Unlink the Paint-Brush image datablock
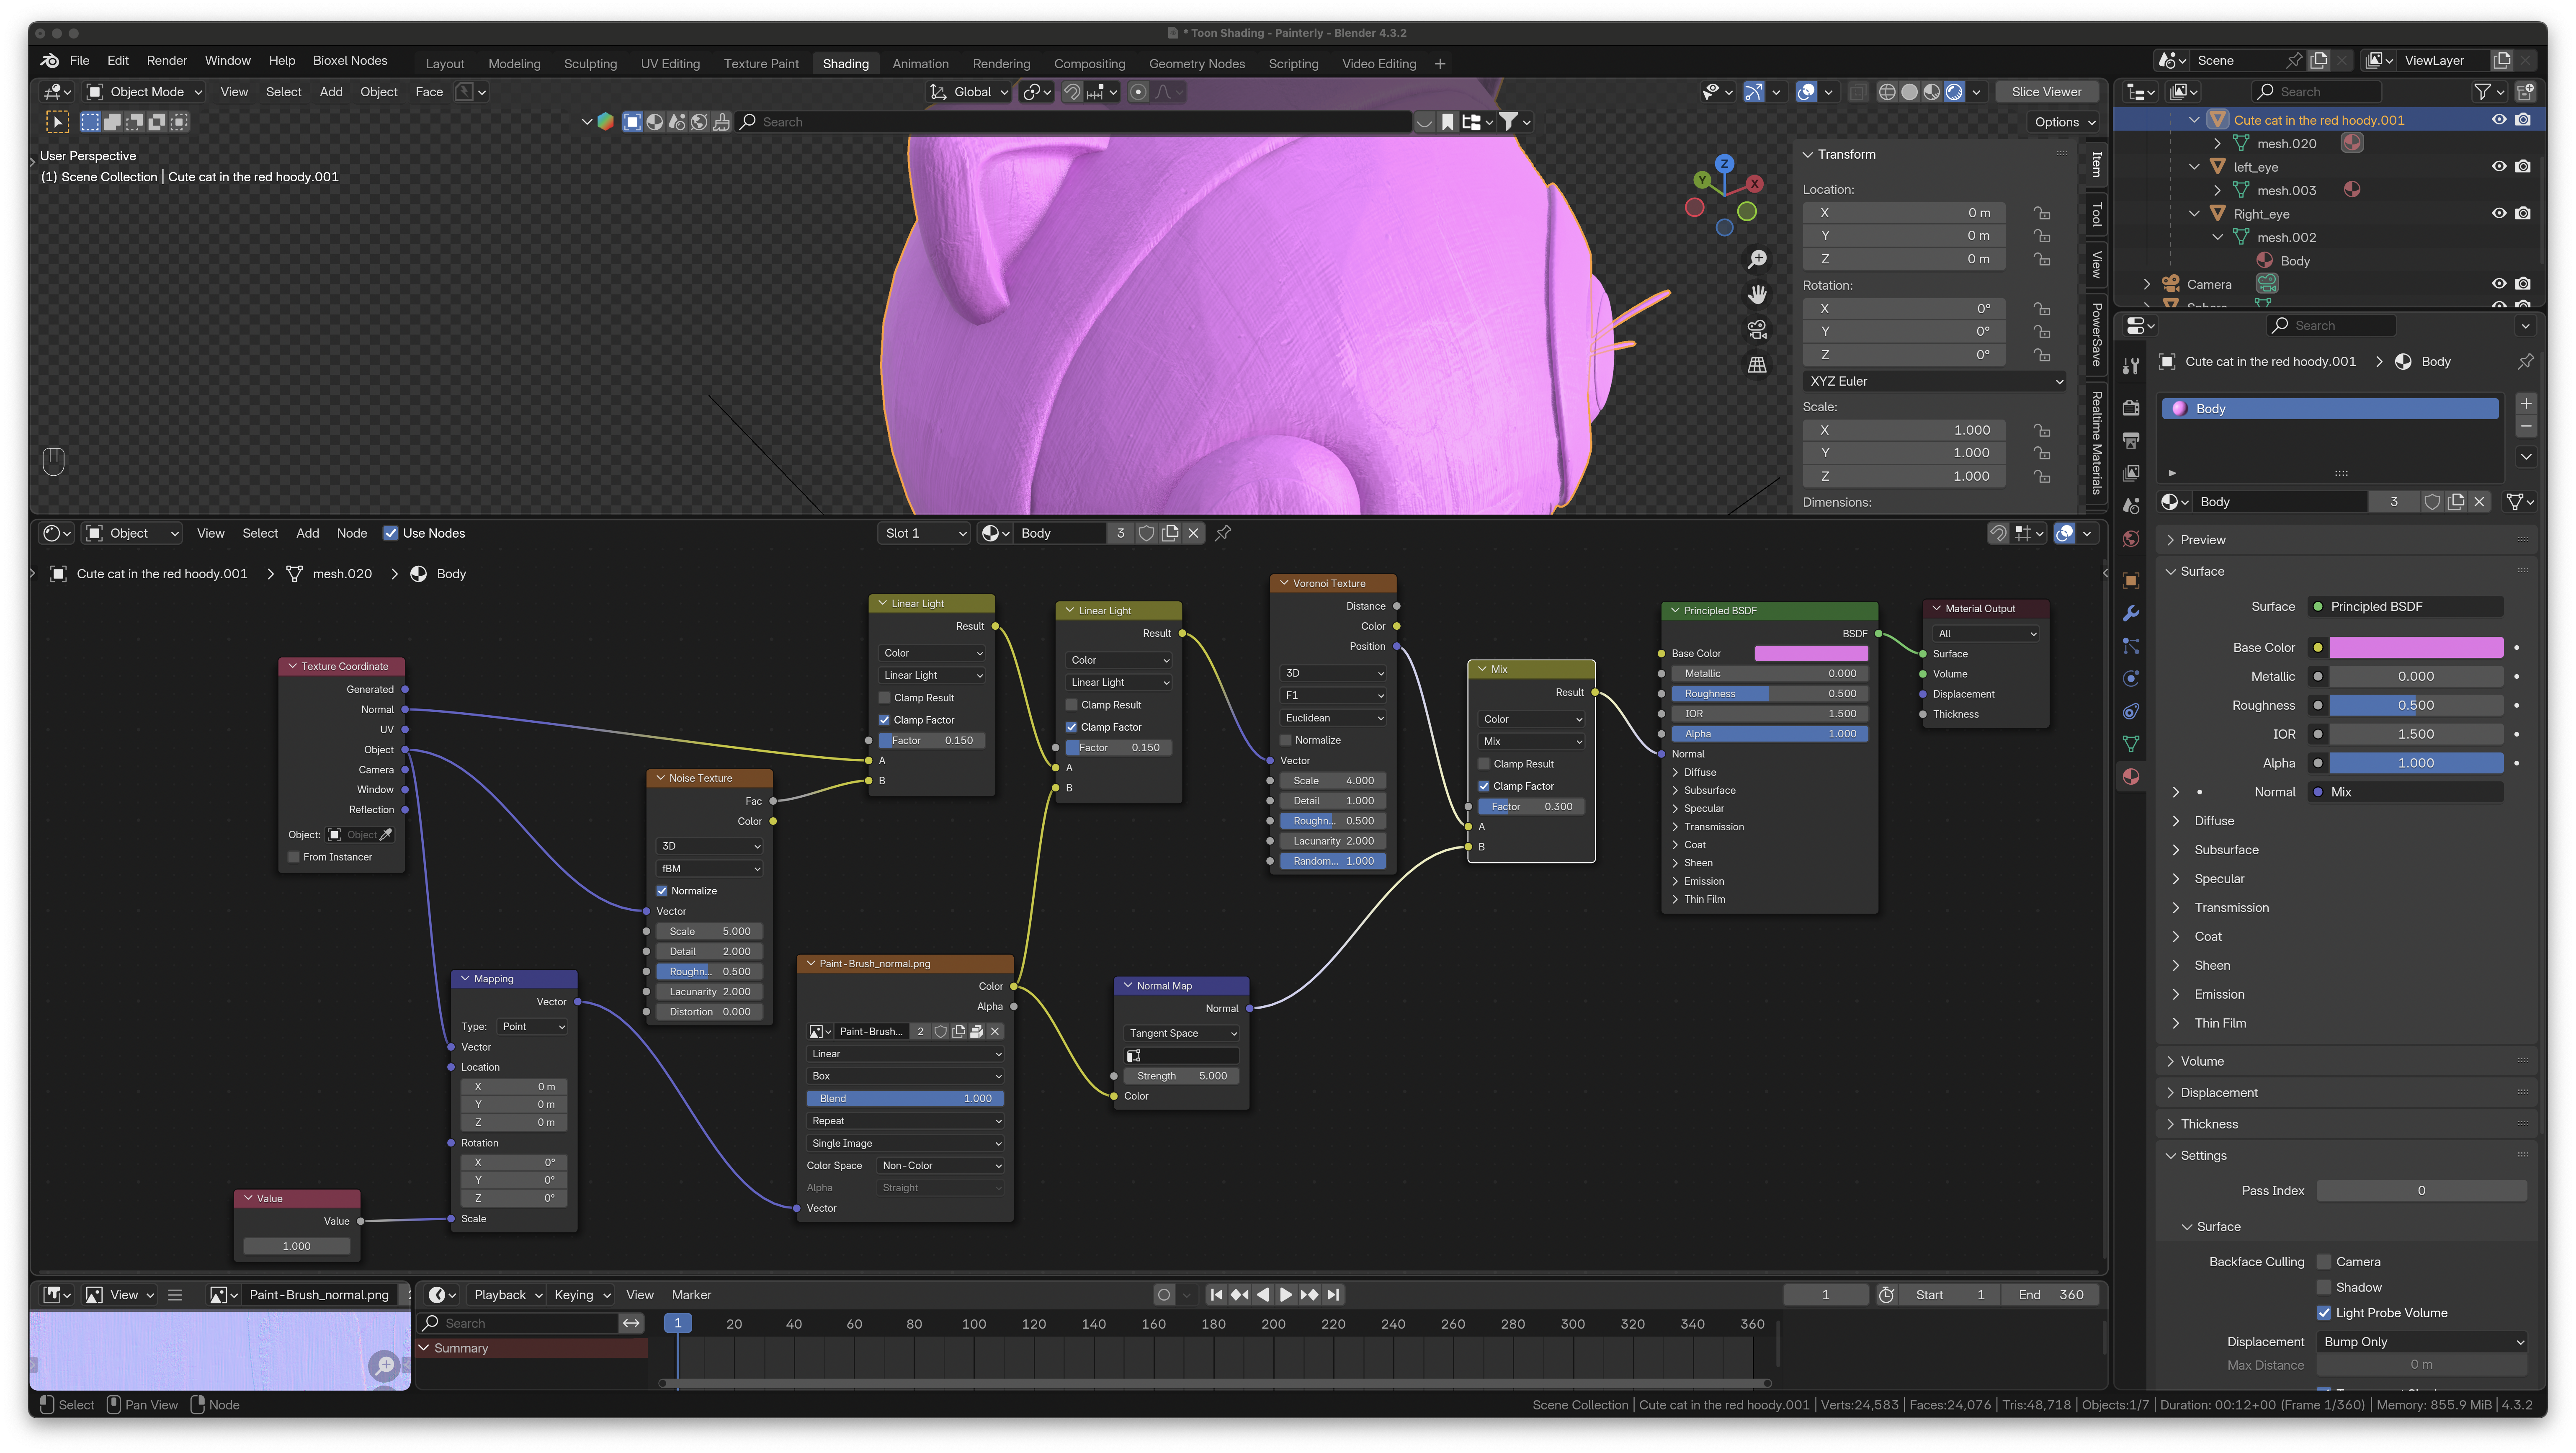 (995, 1031)
